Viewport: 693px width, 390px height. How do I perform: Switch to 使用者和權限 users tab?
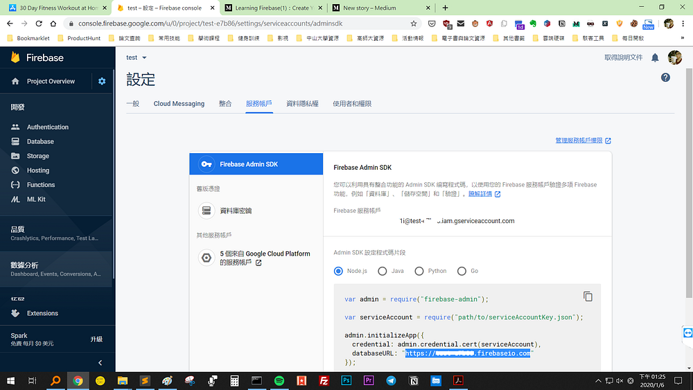tap(352, 104)
